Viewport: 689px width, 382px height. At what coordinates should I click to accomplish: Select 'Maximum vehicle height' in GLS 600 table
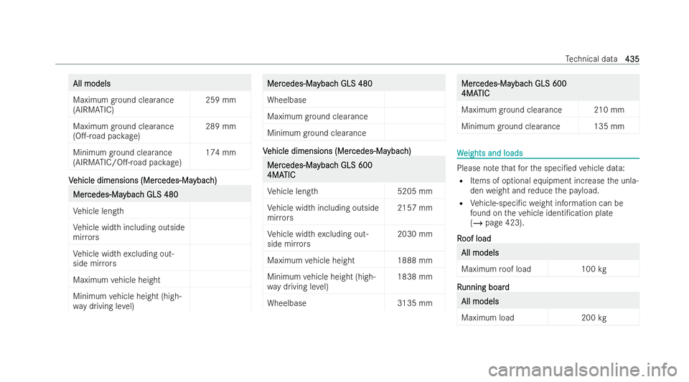coord(311,260)
